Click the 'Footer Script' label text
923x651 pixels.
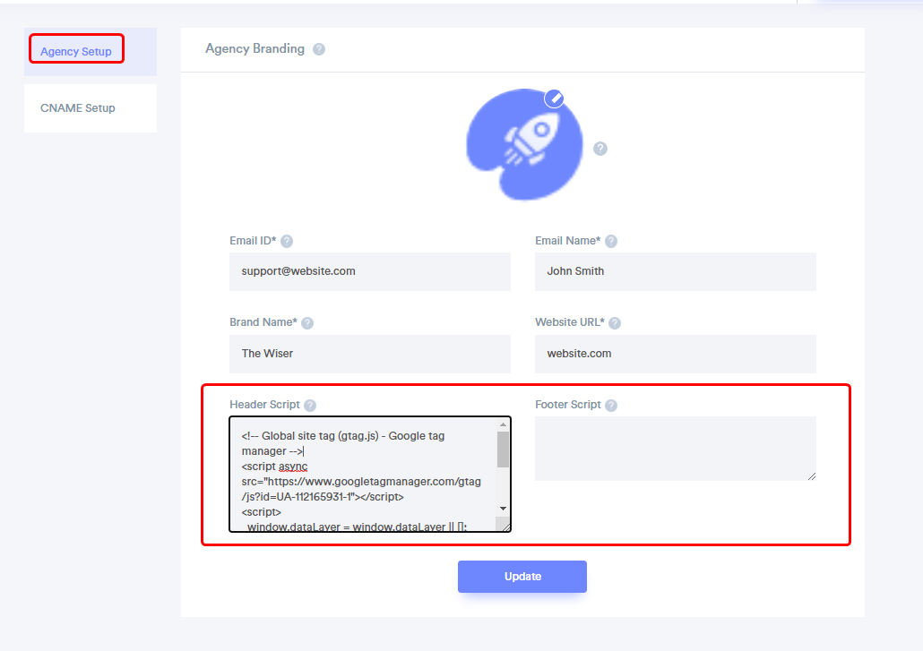click(567, 405)
